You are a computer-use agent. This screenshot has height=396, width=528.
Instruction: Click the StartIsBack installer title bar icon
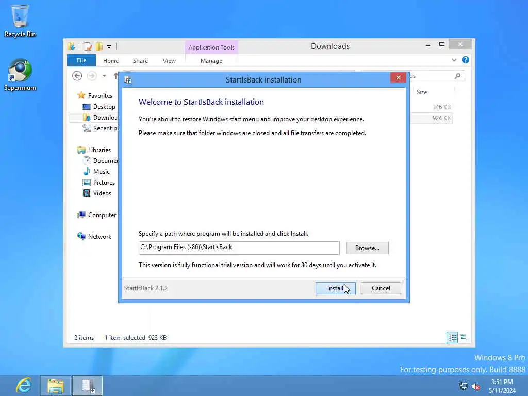(128, 80)
